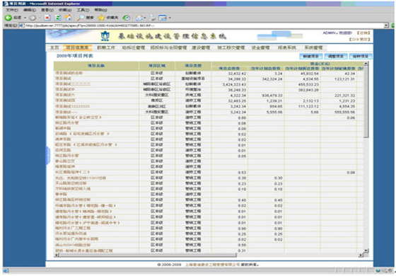The height and width of the screenshot is (276, 396).
Task: Open the 动拆迁管理 tab
Action: tap(134, 47)
